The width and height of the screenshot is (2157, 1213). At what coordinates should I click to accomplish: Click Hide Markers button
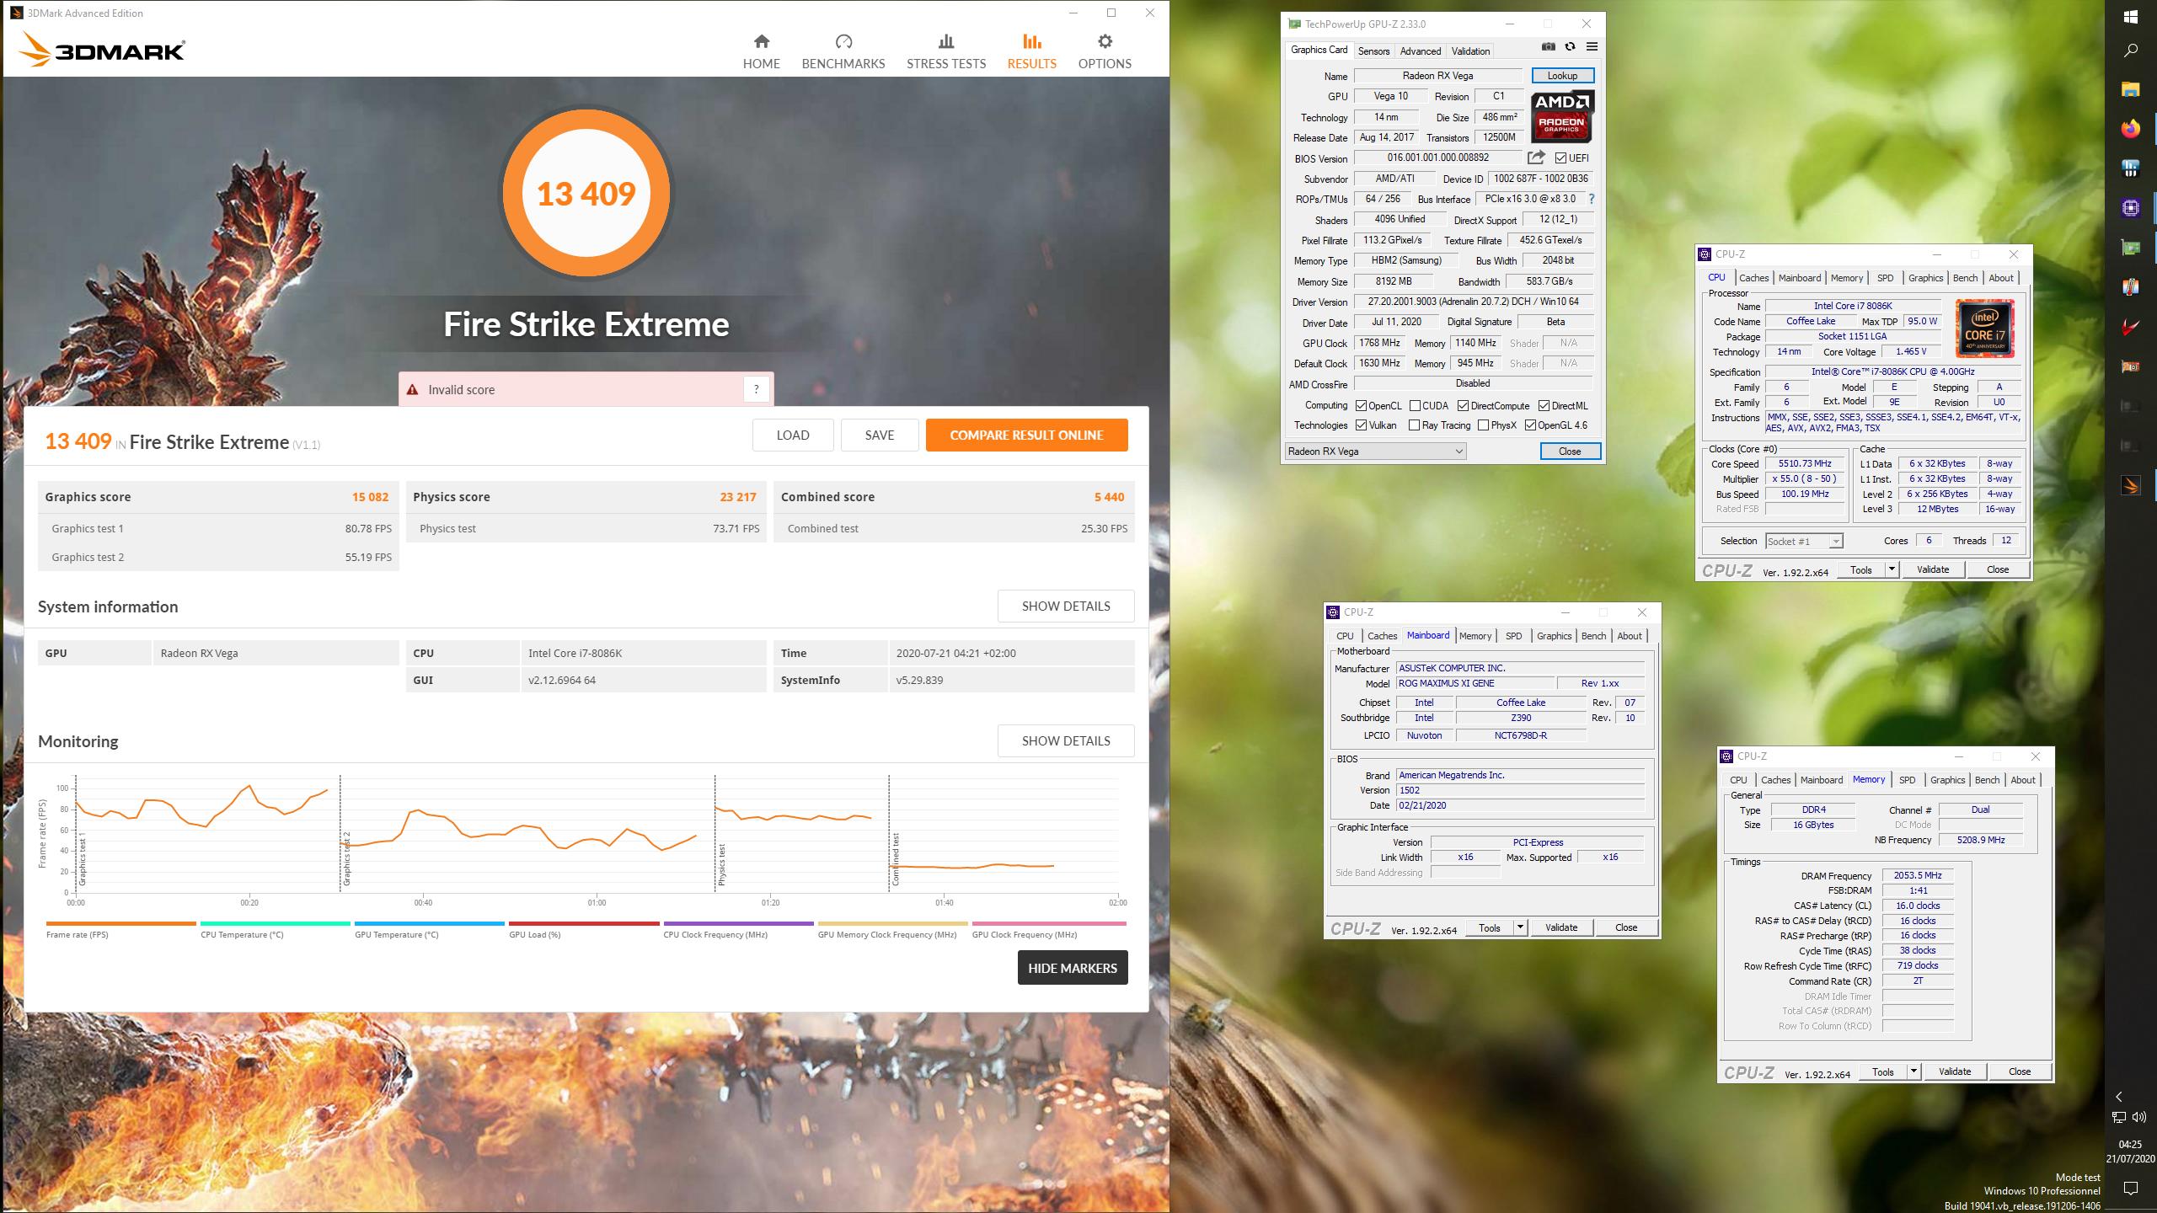(1073, 968)
